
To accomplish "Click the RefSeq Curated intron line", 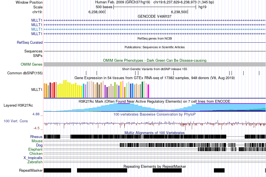I will click(155, 43).
